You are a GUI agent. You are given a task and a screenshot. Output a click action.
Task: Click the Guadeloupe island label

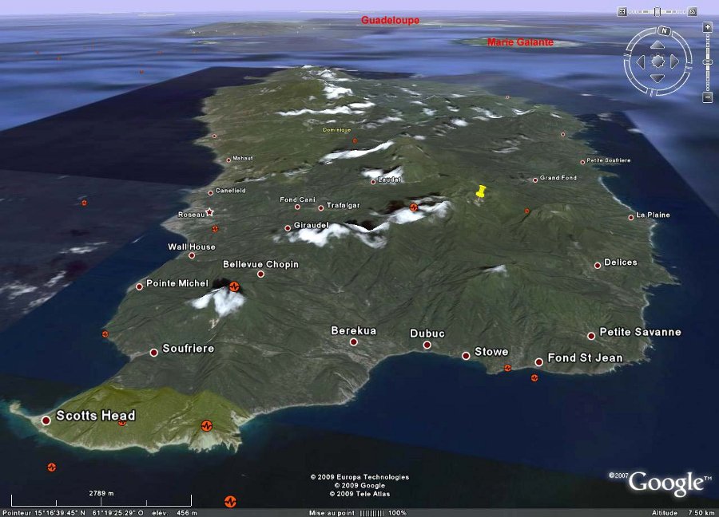point(390,20)
